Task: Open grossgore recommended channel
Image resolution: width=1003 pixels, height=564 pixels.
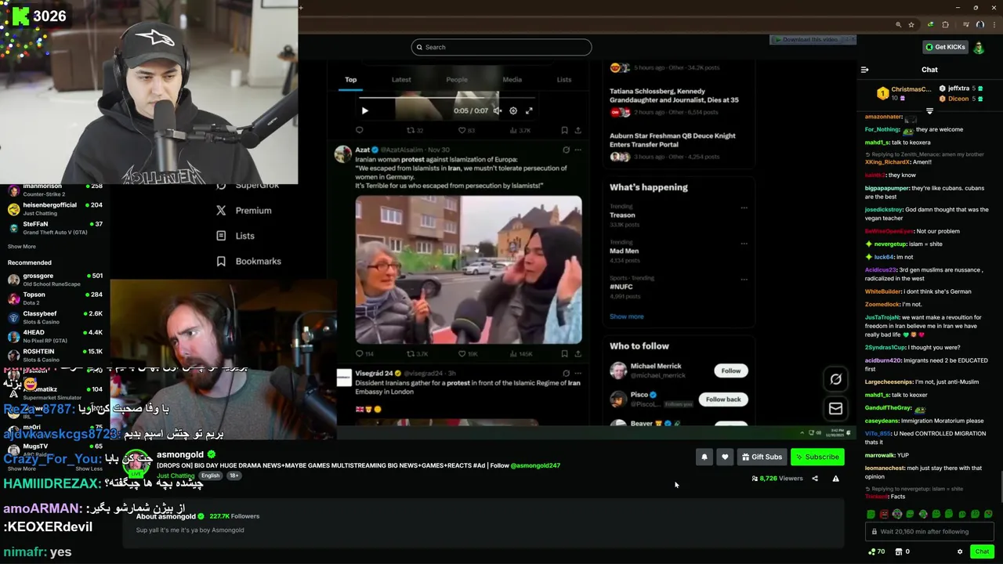Action: click(x=55, y=279)
